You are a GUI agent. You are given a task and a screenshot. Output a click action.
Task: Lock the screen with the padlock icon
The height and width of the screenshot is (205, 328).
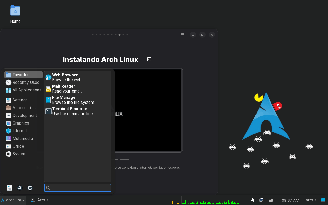point(20,188)
